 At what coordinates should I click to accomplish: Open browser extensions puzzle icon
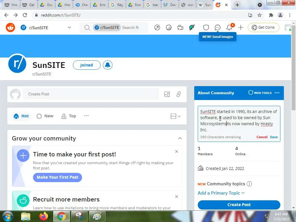click(271, 15)
